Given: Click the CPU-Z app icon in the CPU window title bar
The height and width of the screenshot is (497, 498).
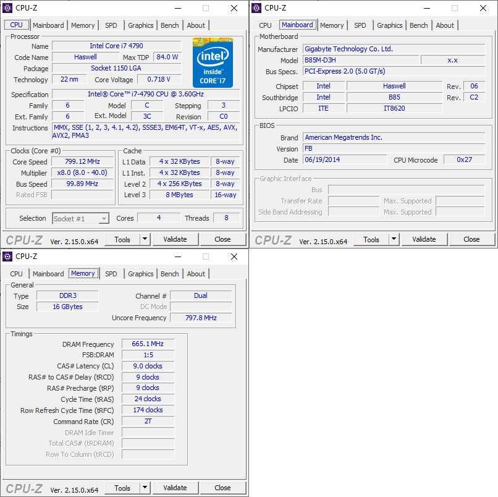Looking at the screenshot, I should 7,8.
